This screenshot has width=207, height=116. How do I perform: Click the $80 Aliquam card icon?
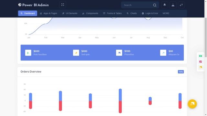coord(163,53)
